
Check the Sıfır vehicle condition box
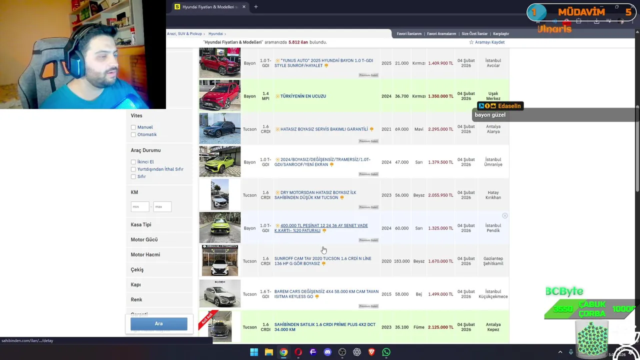(133, 176)
